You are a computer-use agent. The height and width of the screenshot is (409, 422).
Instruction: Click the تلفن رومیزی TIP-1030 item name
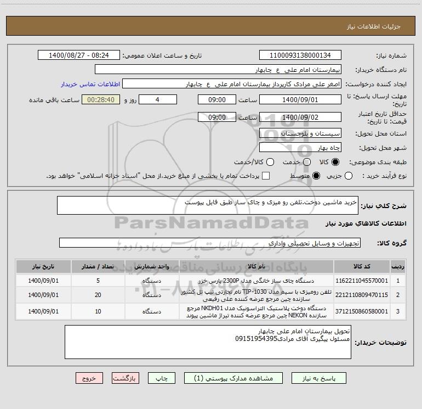[x=256, y=295]
